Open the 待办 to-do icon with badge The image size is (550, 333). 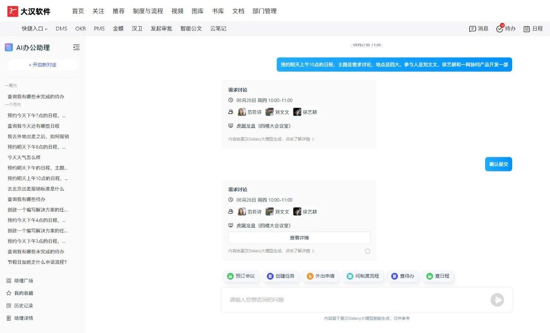[x=500, y=29]
